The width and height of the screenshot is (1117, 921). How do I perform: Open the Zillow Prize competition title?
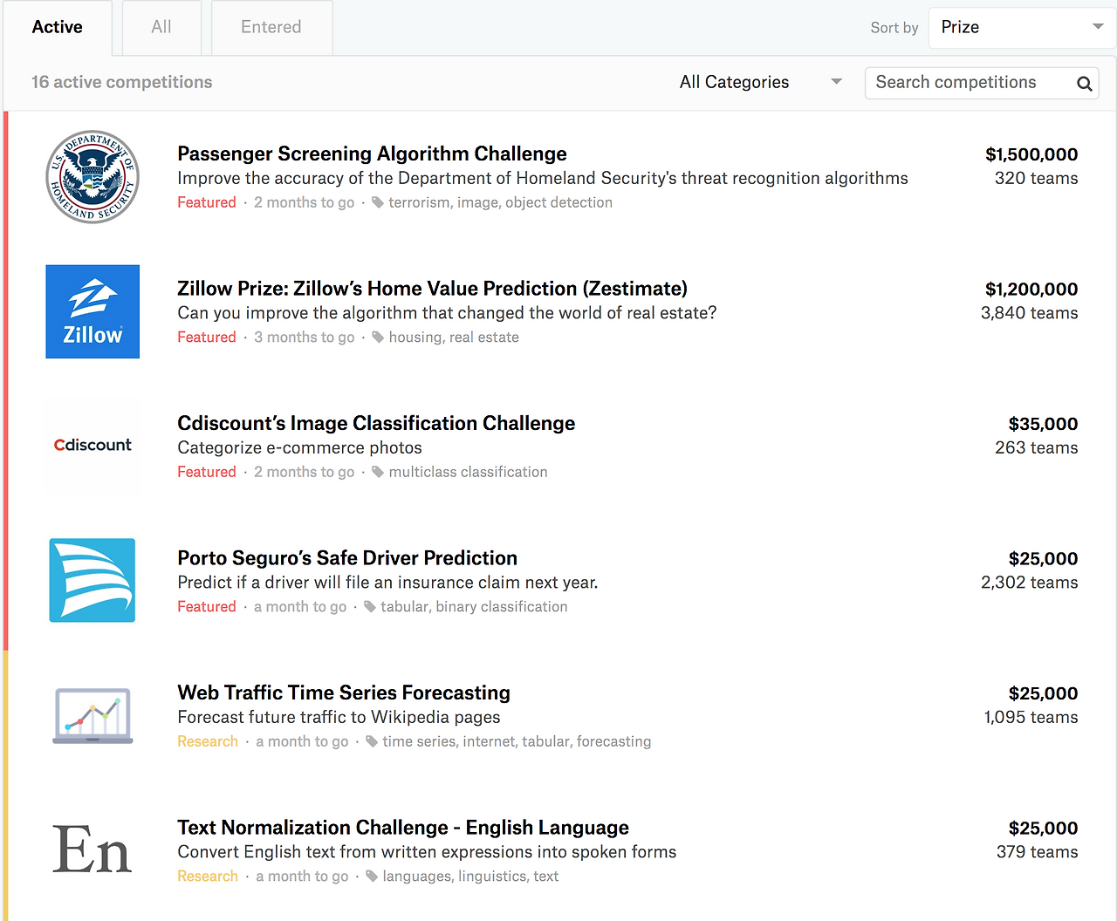[x=432, y=289]
